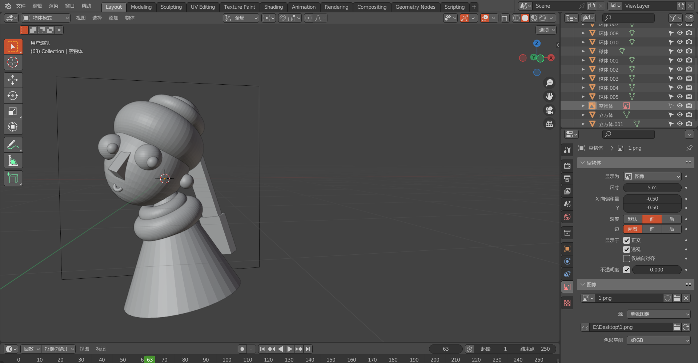Switch to the Modeling workspace tab

(x=141, y=7)
